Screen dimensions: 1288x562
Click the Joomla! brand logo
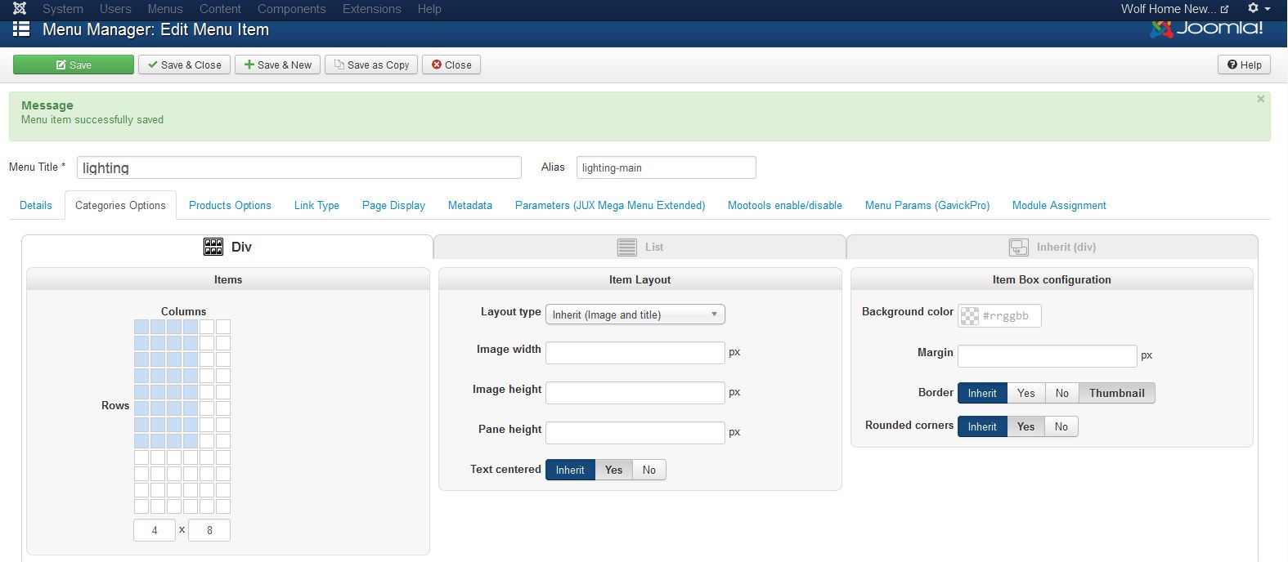(x=1207, y=28)
